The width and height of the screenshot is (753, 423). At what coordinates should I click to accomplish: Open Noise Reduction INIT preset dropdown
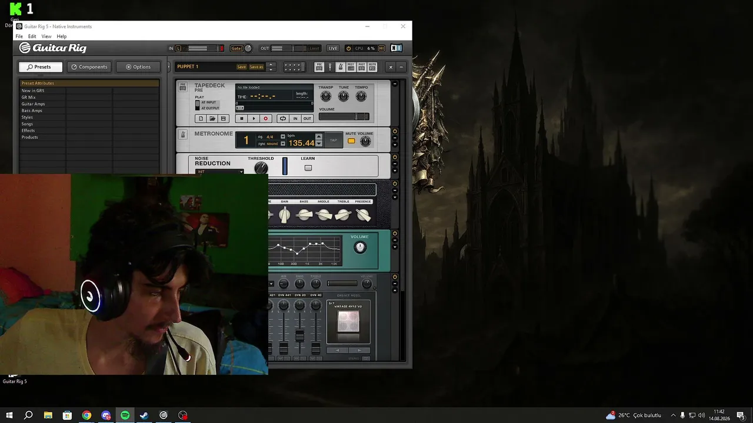coord(219,172)
